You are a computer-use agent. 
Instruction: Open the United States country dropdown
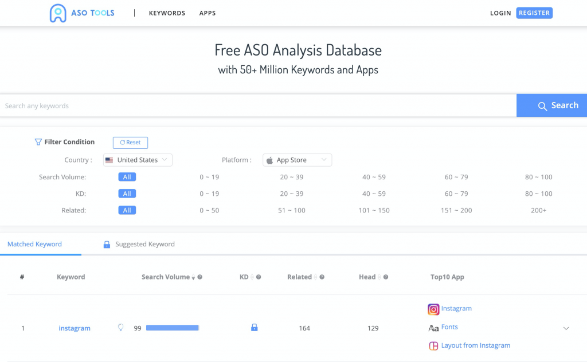click(x=138, y=160)
